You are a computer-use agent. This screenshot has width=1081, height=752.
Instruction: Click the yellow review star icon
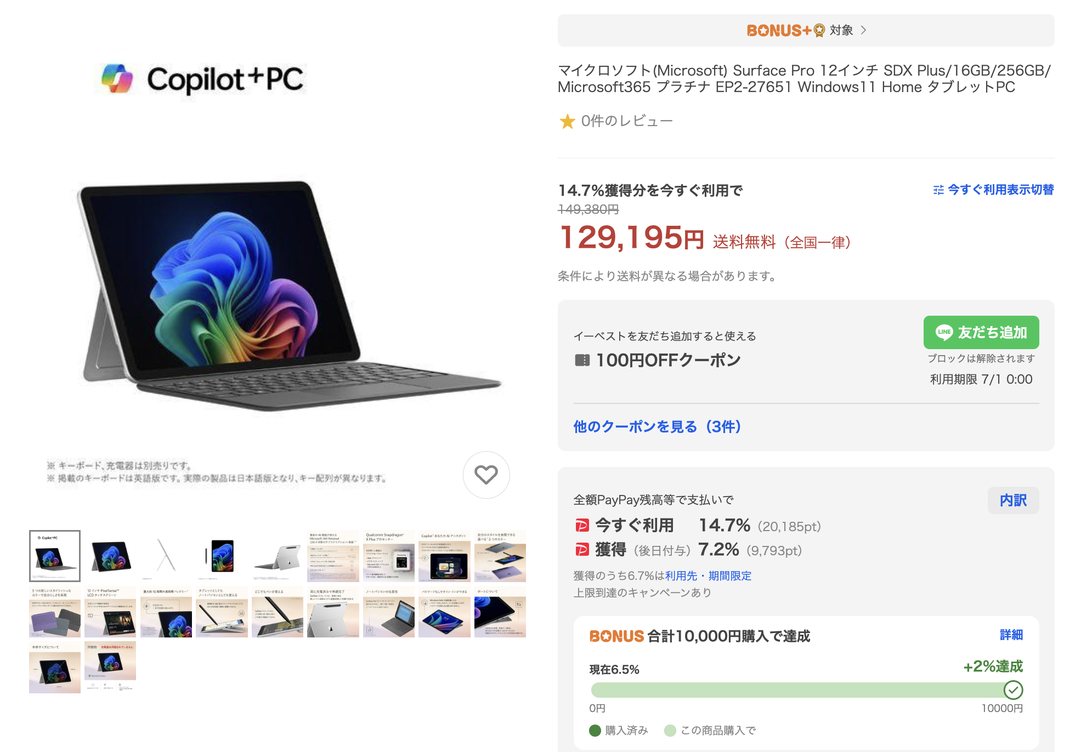tap(567, 121)
